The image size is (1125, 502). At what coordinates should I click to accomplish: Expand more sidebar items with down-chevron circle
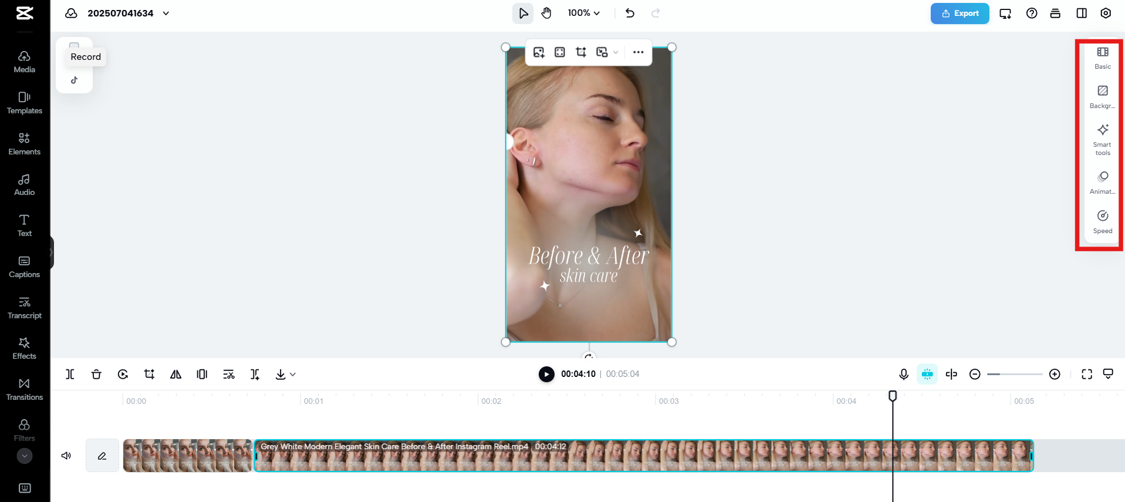point(25,456)
